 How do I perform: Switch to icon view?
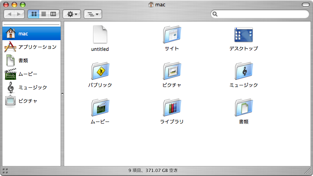click(x=33, y=14)
